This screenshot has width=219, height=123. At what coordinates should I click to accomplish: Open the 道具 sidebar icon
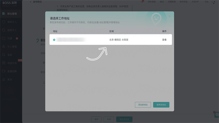coord(4,55)
